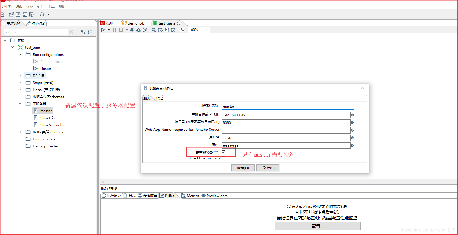Switch to the 代理 tab in dialog

pyautogui.click(x=160, y=98)
